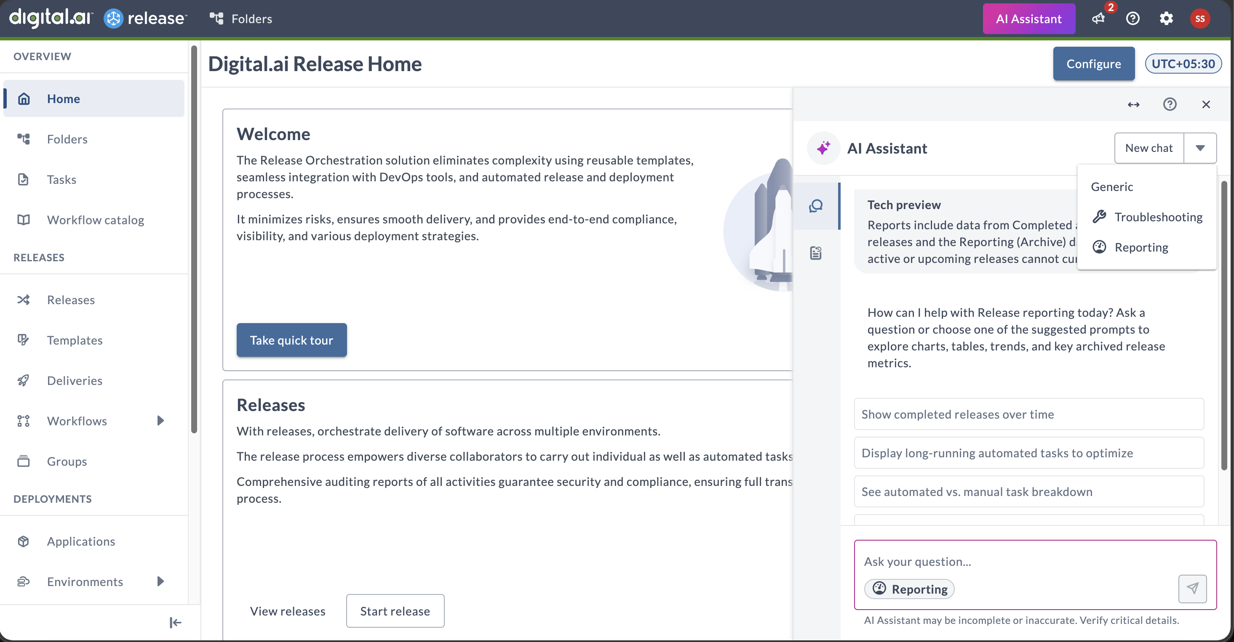Click the AI Assistant chat scrollbar
The image size is (1234, 642).
coord(1224,325)
